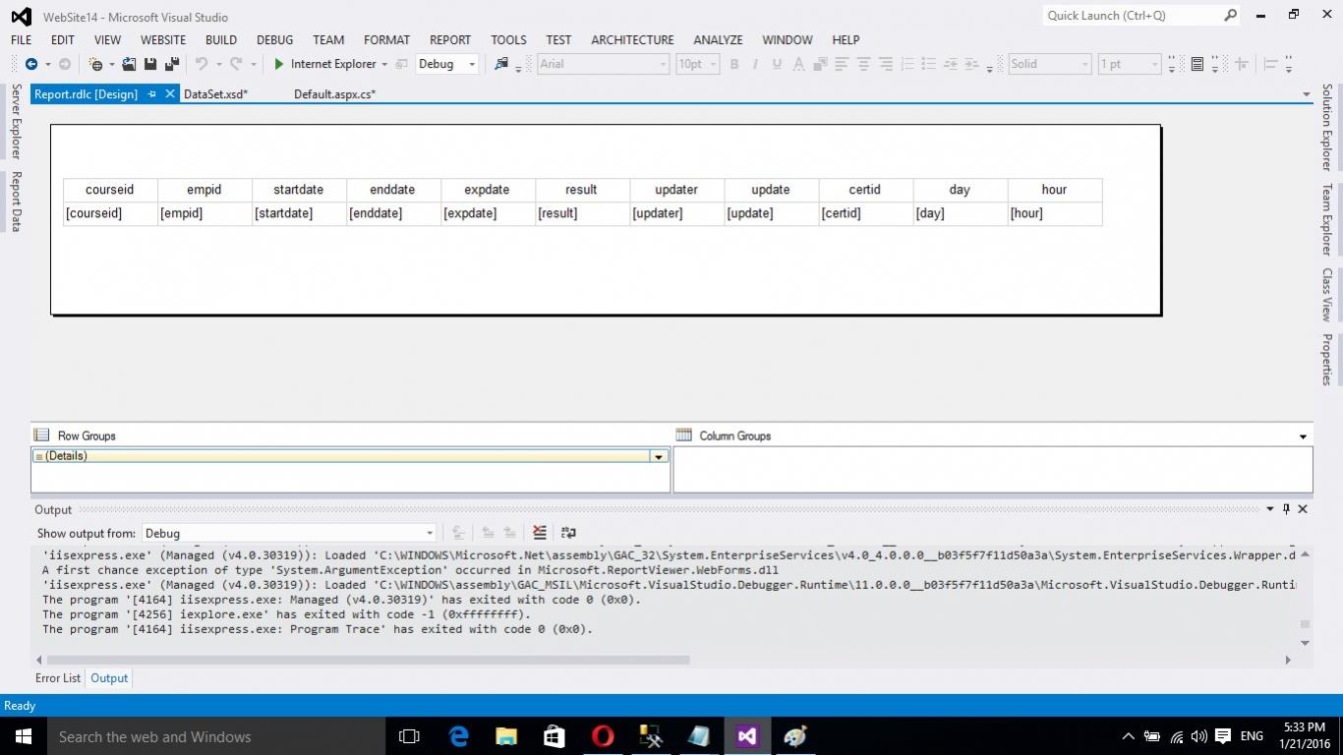The width and height of the screenshot is (1343, 755).
Task: Expand the (Details) row group dropdown arrow
Action: click(x=659, y=456)
